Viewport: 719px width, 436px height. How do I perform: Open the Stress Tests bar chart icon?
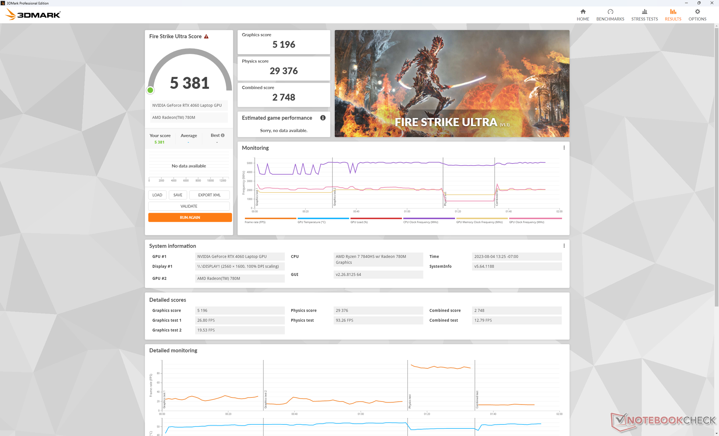click(644, 12)
